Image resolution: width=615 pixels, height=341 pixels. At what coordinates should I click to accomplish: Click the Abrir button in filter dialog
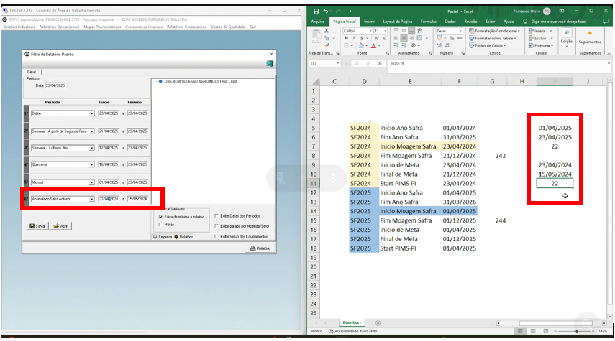tap(60, 226)
